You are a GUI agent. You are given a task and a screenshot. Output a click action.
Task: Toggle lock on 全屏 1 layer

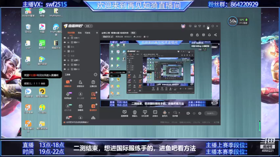pos(68,60)
